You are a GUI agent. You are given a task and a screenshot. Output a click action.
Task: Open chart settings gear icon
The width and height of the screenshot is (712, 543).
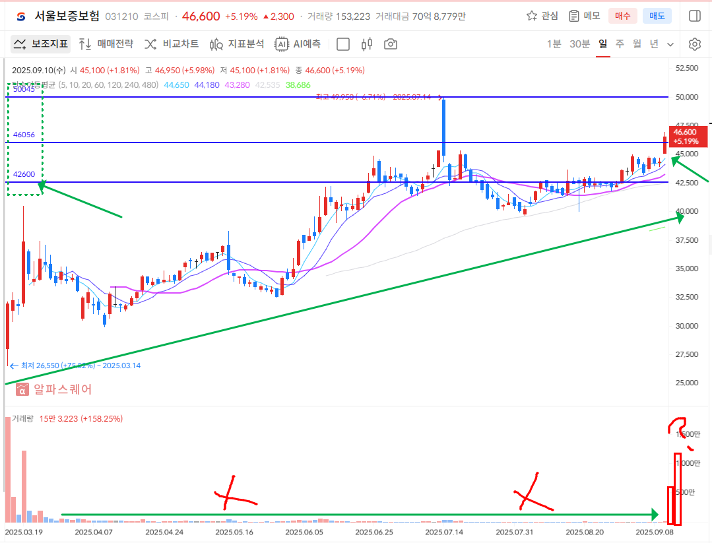tap(694, 44)
